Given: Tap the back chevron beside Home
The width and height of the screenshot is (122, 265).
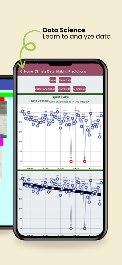Looking at the screenshot, I should [x=21, y=71].
